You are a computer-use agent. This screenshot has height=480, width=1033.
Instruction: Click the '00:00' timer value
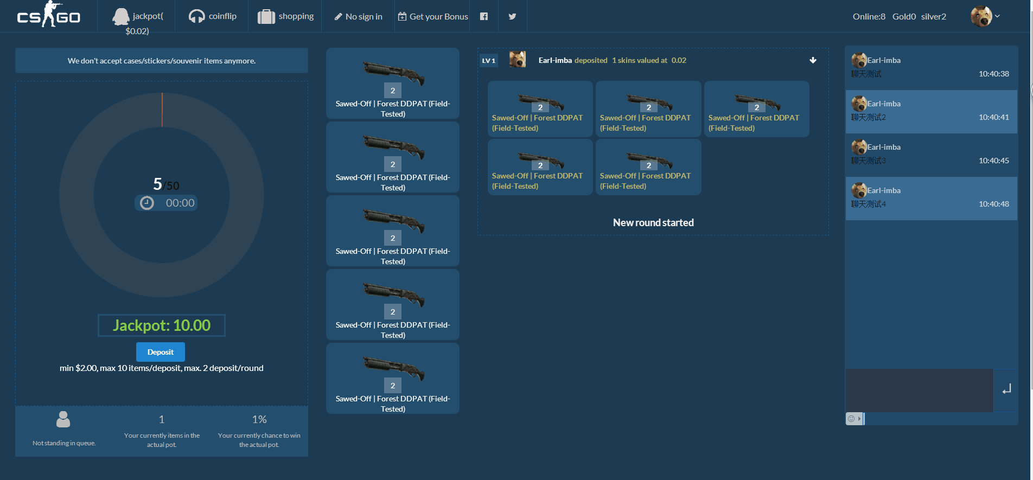pyautogui.click(x=180, y=203)
